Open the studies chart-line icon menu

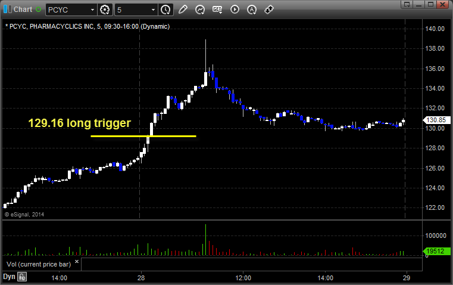[x=200, y=10]
